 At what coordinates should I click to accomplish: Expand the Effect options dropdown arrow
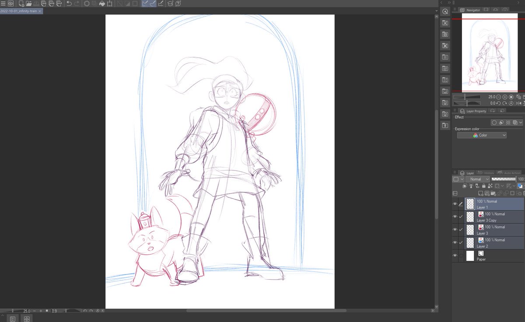(521, 122)
